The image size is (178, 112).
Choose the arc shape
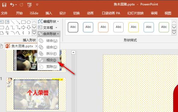[x=13, y=33]
